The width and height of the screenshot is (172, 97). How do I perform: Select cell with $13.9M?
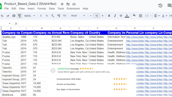coord(60,37)
